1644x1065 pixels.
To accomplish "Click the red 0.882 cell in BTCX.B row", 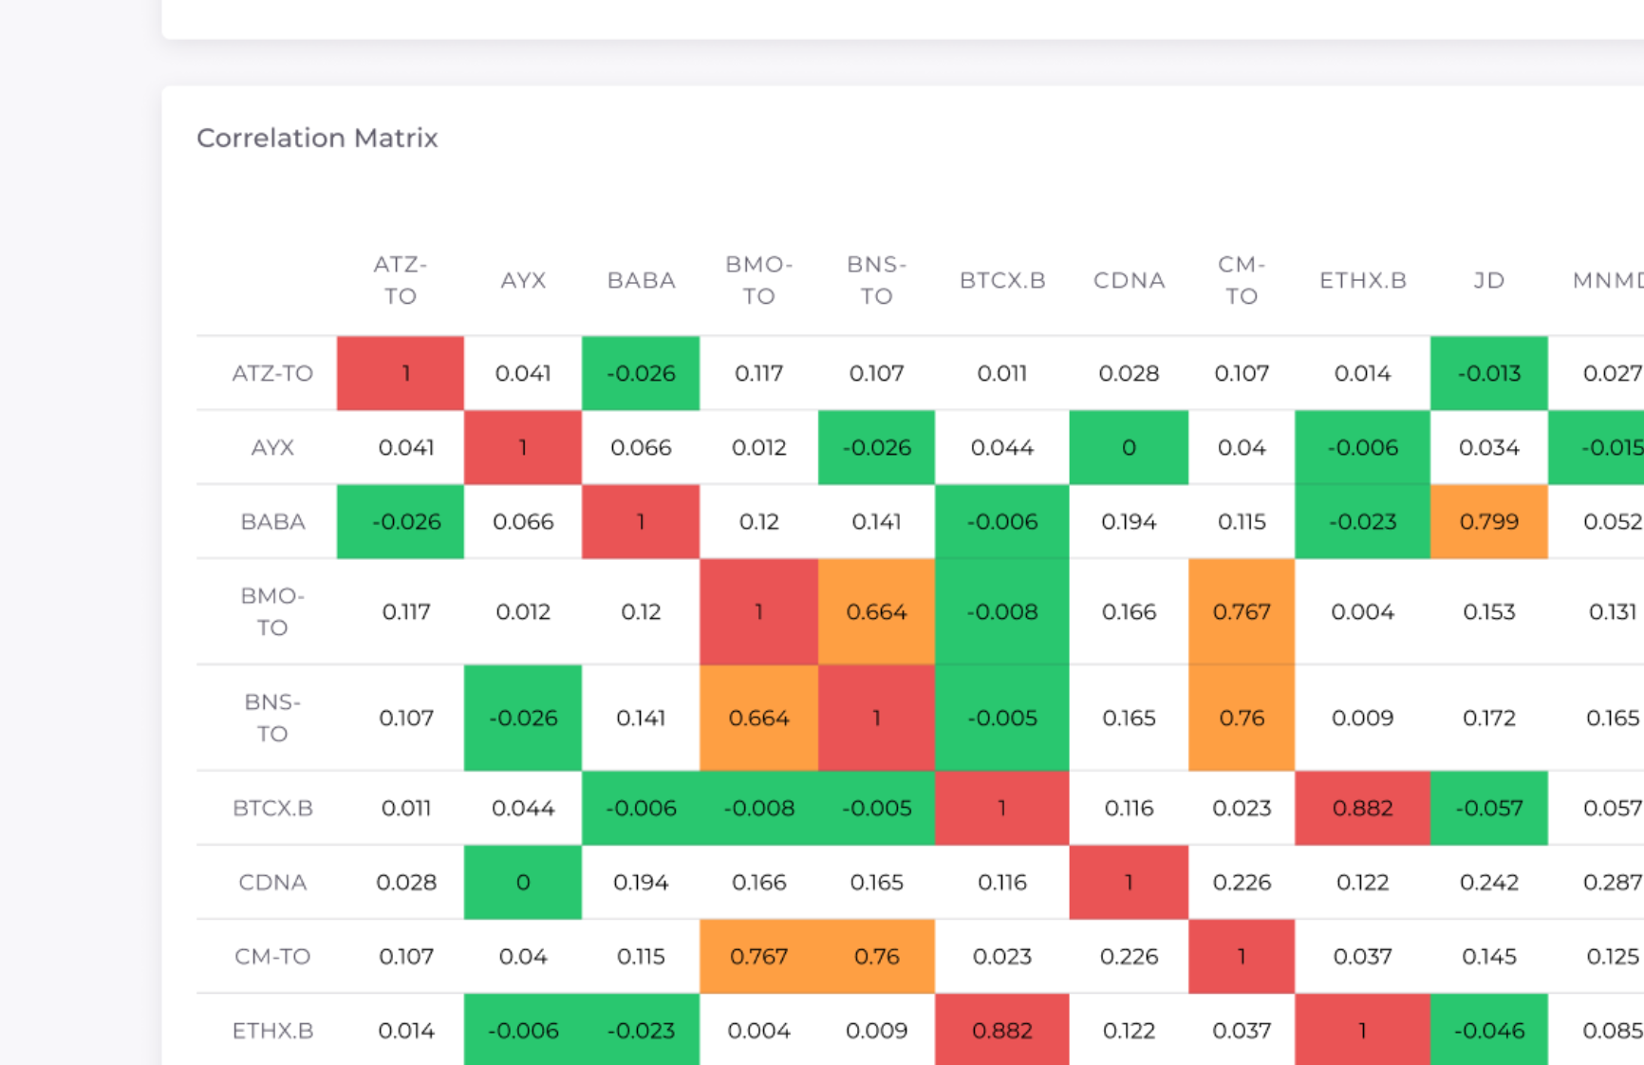I will coord(1363,808).
